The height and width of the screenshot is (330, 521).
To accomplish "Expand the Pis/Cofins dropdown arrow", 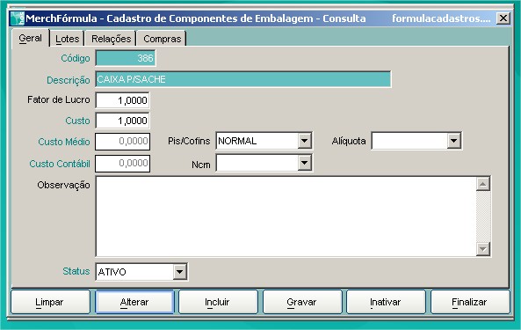I will (x=304, y=141).
